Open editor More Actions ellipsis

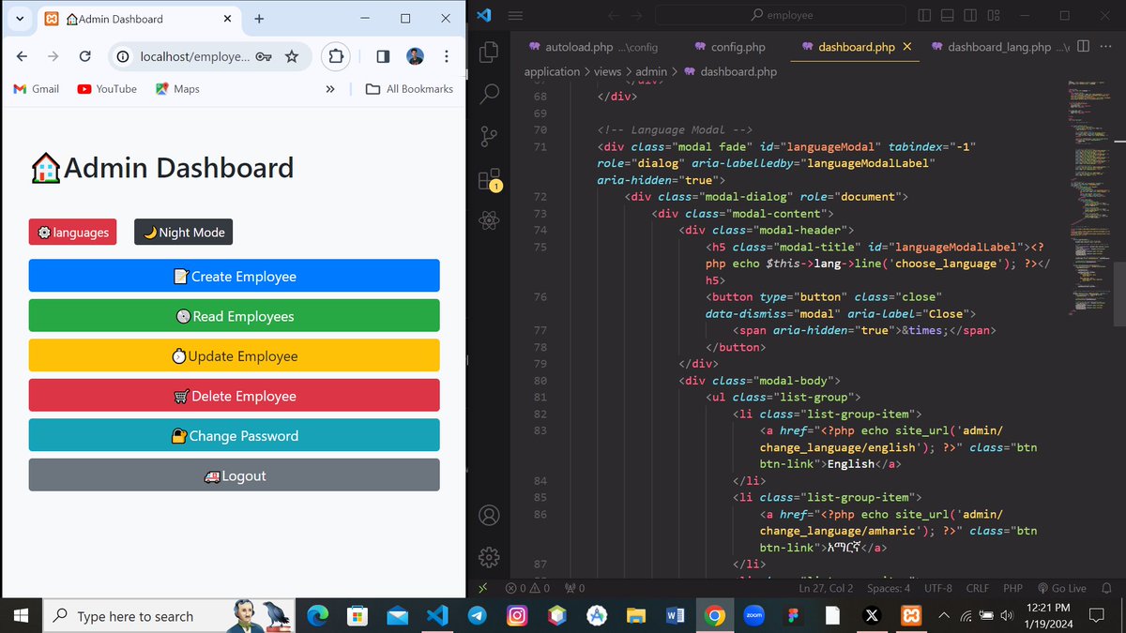tap(1105, 46)
